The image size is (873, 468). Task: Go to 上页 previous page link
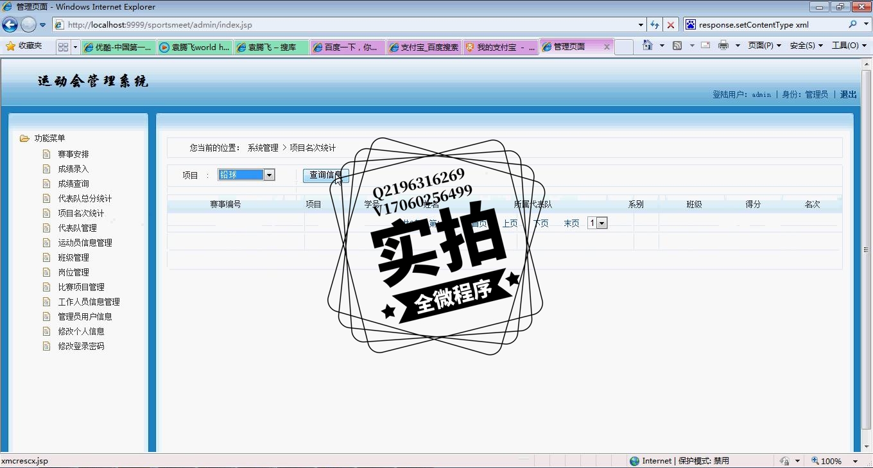(510, 223)
